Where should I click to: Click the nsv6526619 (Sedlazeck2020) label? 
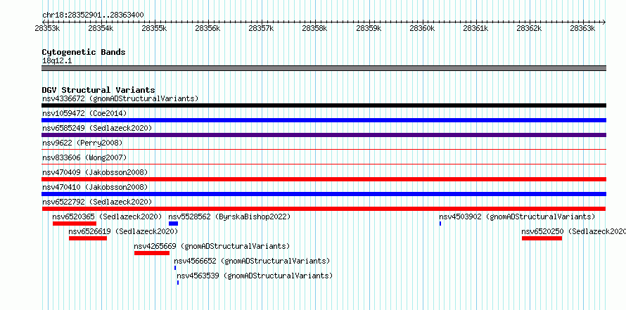(x=123, y=231)
